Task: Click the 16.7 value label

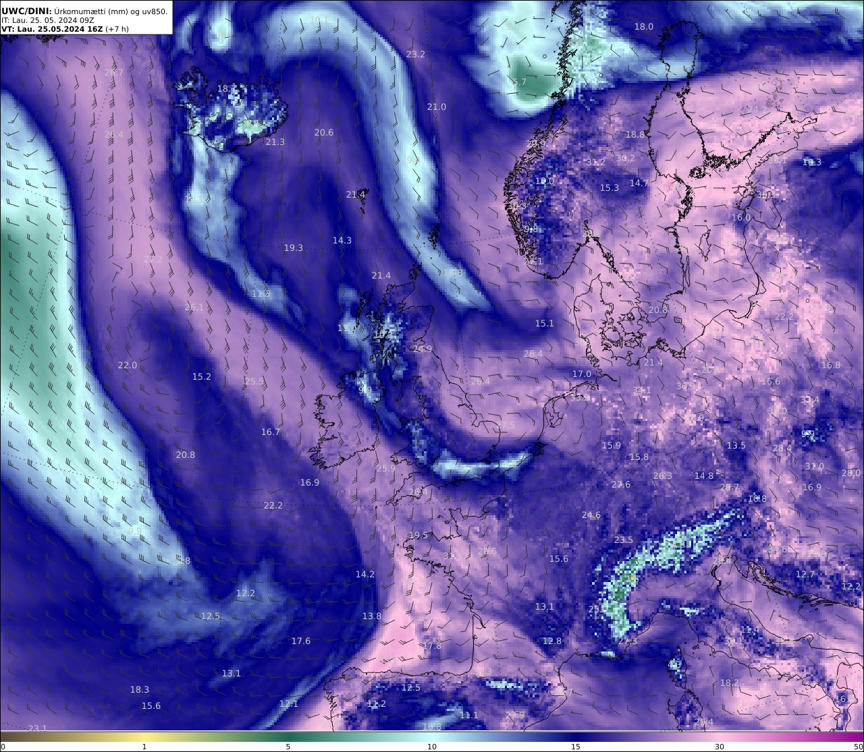Action: (x=271, y=432)
